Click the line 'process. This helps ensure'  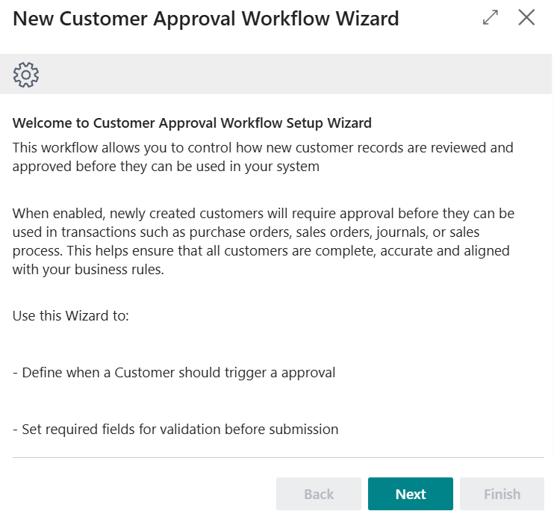point(261,251)
